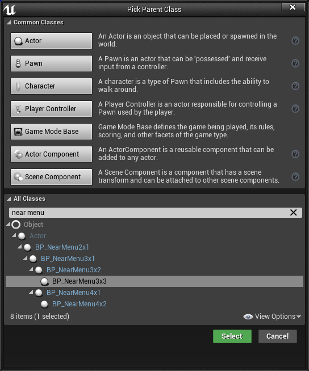309x371 pixels.
Task: Open help icon for Scene Component
Action: point(295,177)
